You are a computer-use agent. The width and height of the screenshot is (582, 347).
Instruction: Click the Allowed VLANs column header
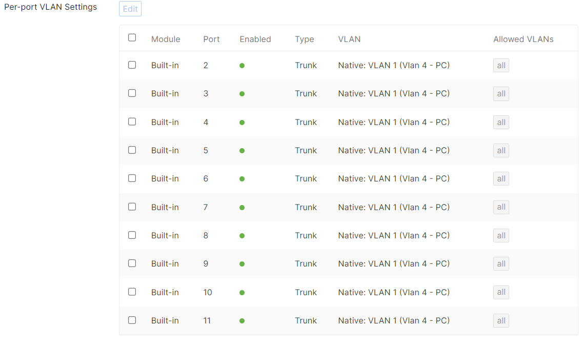tap(524, 39)
